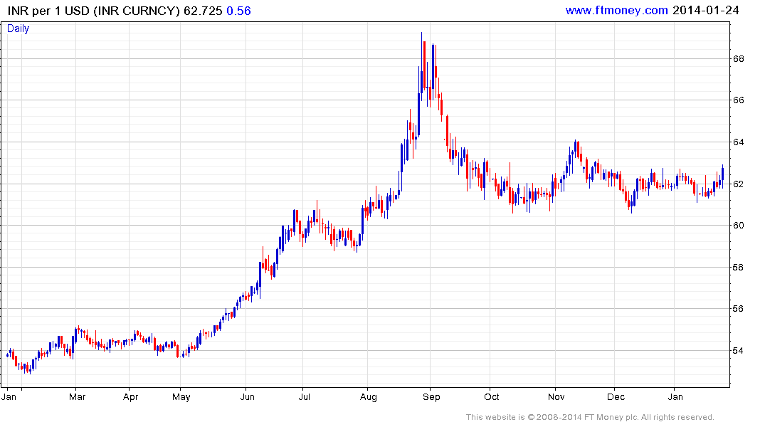Click the 'Mar' time axis label

pos(77,396)
